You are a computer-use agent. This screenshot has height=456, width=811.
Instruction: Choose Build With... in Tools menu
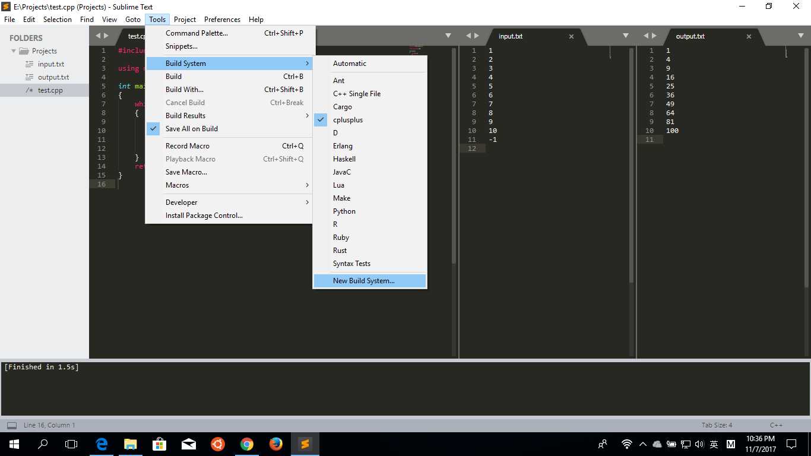tap(229, 90)
